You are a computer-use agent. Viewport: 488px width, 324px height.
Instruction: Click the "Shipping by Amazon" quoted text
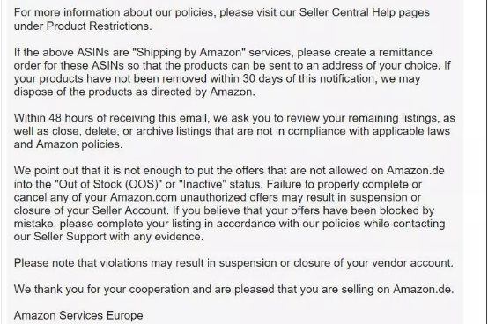pyautogui.click(x=189, y=52)
